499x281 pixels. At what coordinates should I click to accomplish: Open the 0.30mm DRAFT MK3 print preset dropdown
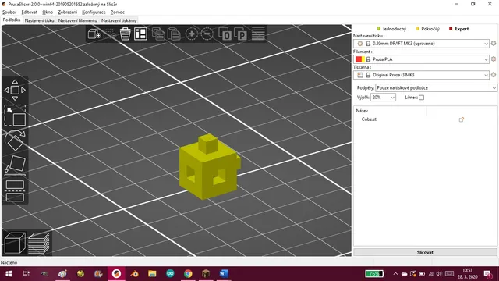tap(421, 44)
